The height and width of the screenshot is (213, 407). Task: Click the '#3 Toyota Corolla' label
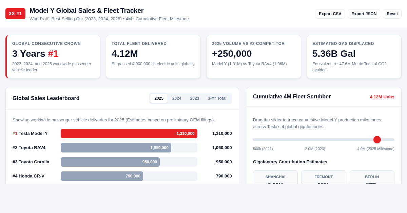click(x=31, y=162)
